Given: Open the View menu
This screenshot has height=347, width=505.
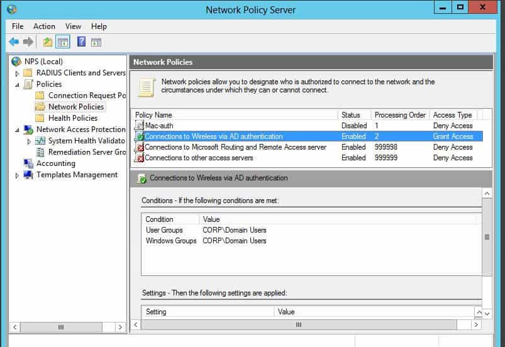Looking at the screenshot, I should pos(73,26).
